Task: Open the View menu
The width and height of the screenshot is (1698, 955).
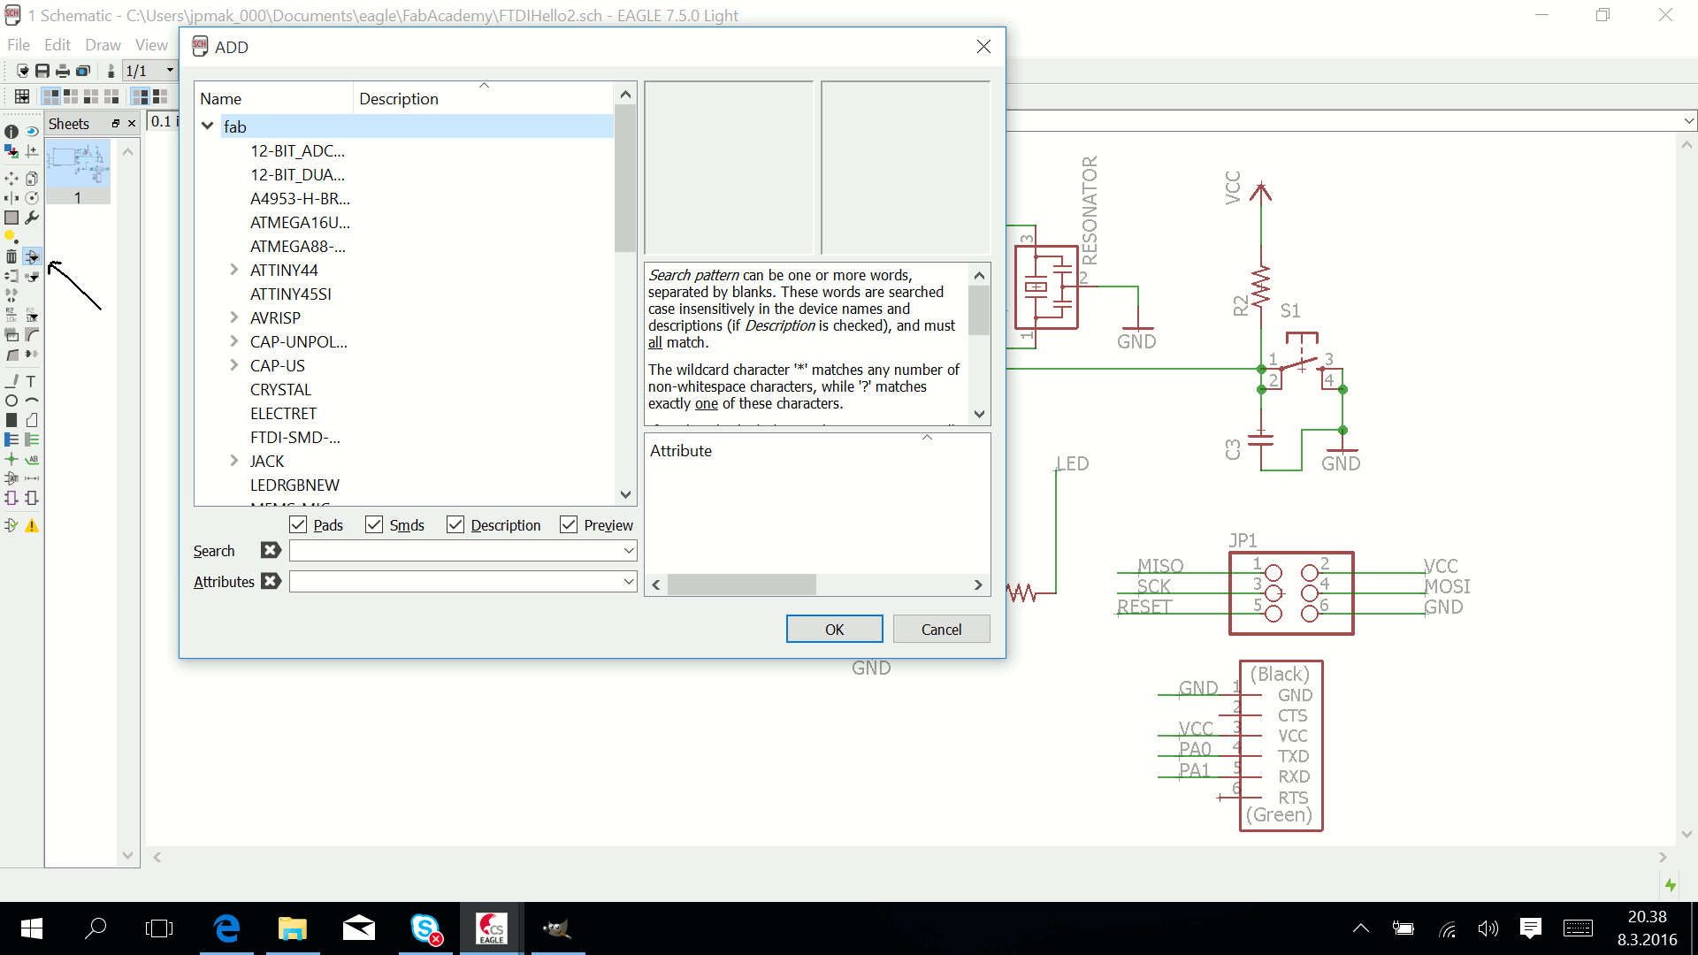Action: [151, 45]
